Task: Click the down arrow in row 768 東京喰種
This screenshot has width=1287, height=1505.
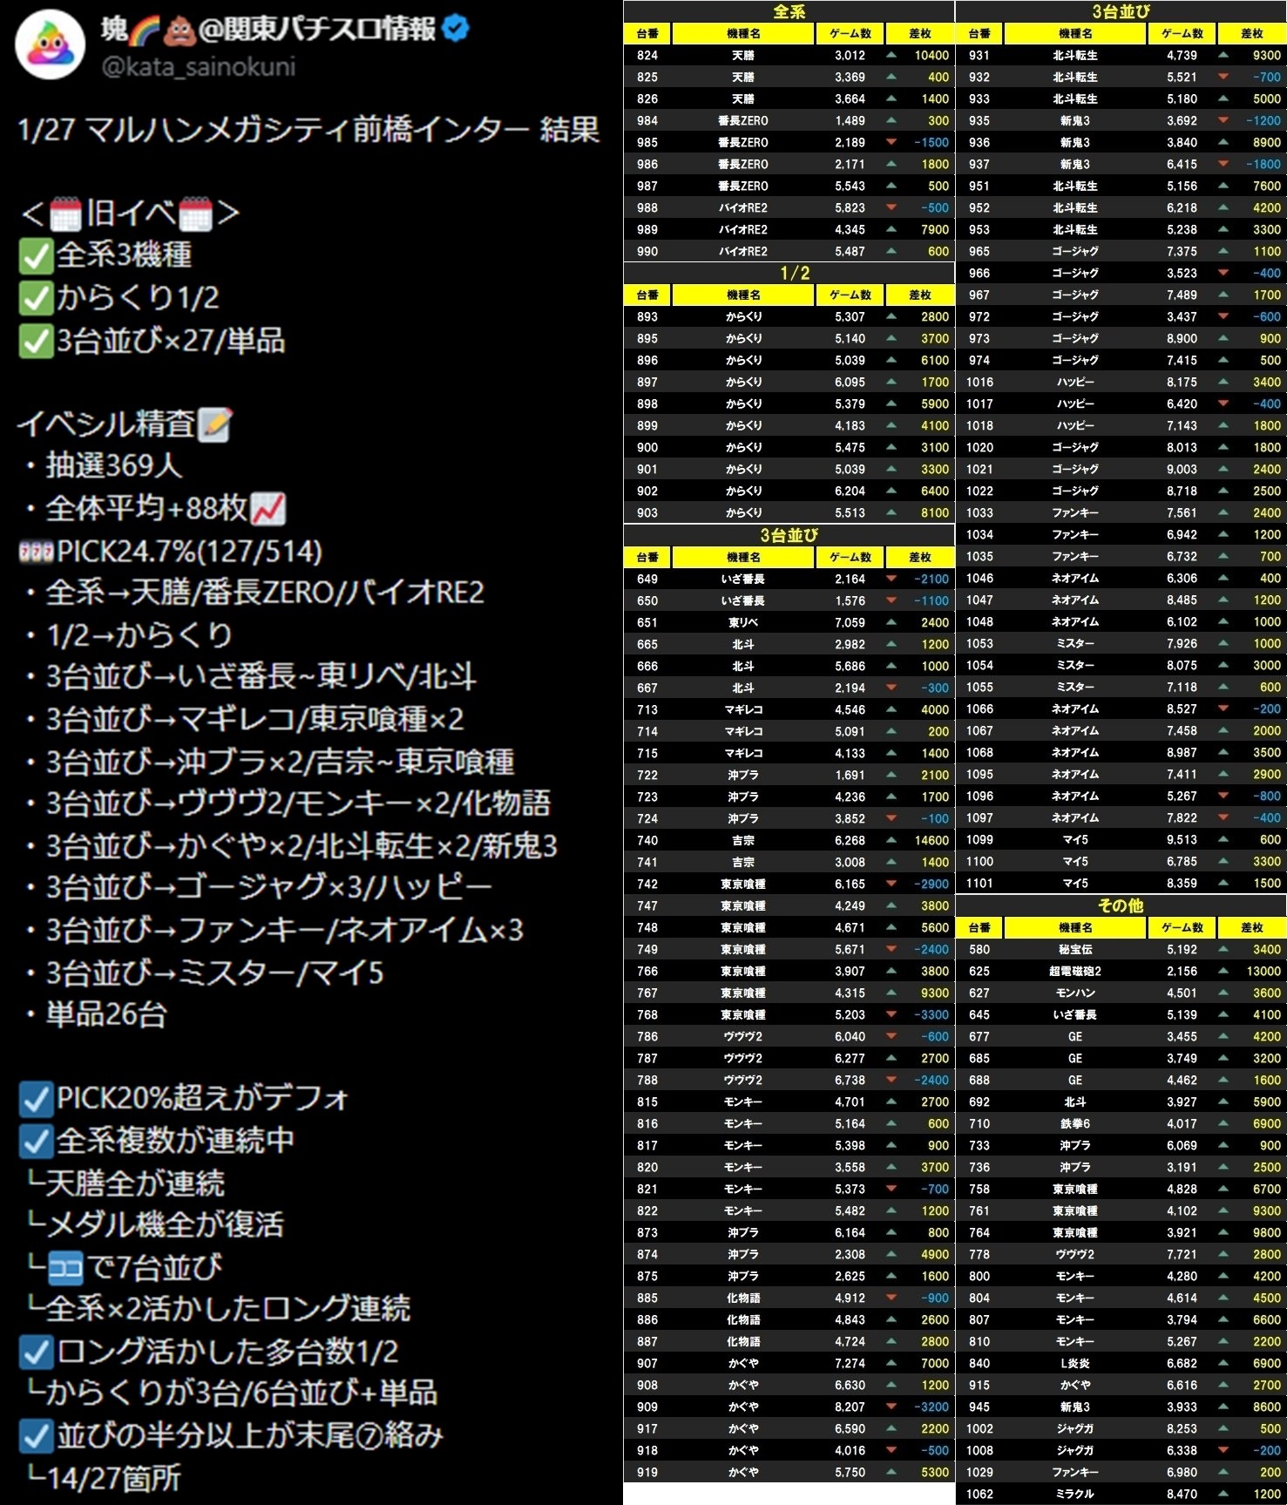Action: point(891,1014)
